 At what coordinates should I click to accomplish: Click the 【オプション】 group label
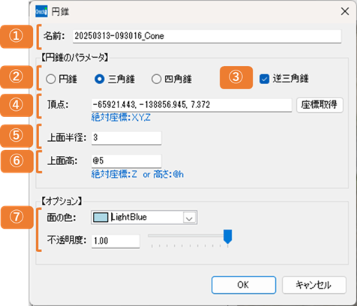61,201
